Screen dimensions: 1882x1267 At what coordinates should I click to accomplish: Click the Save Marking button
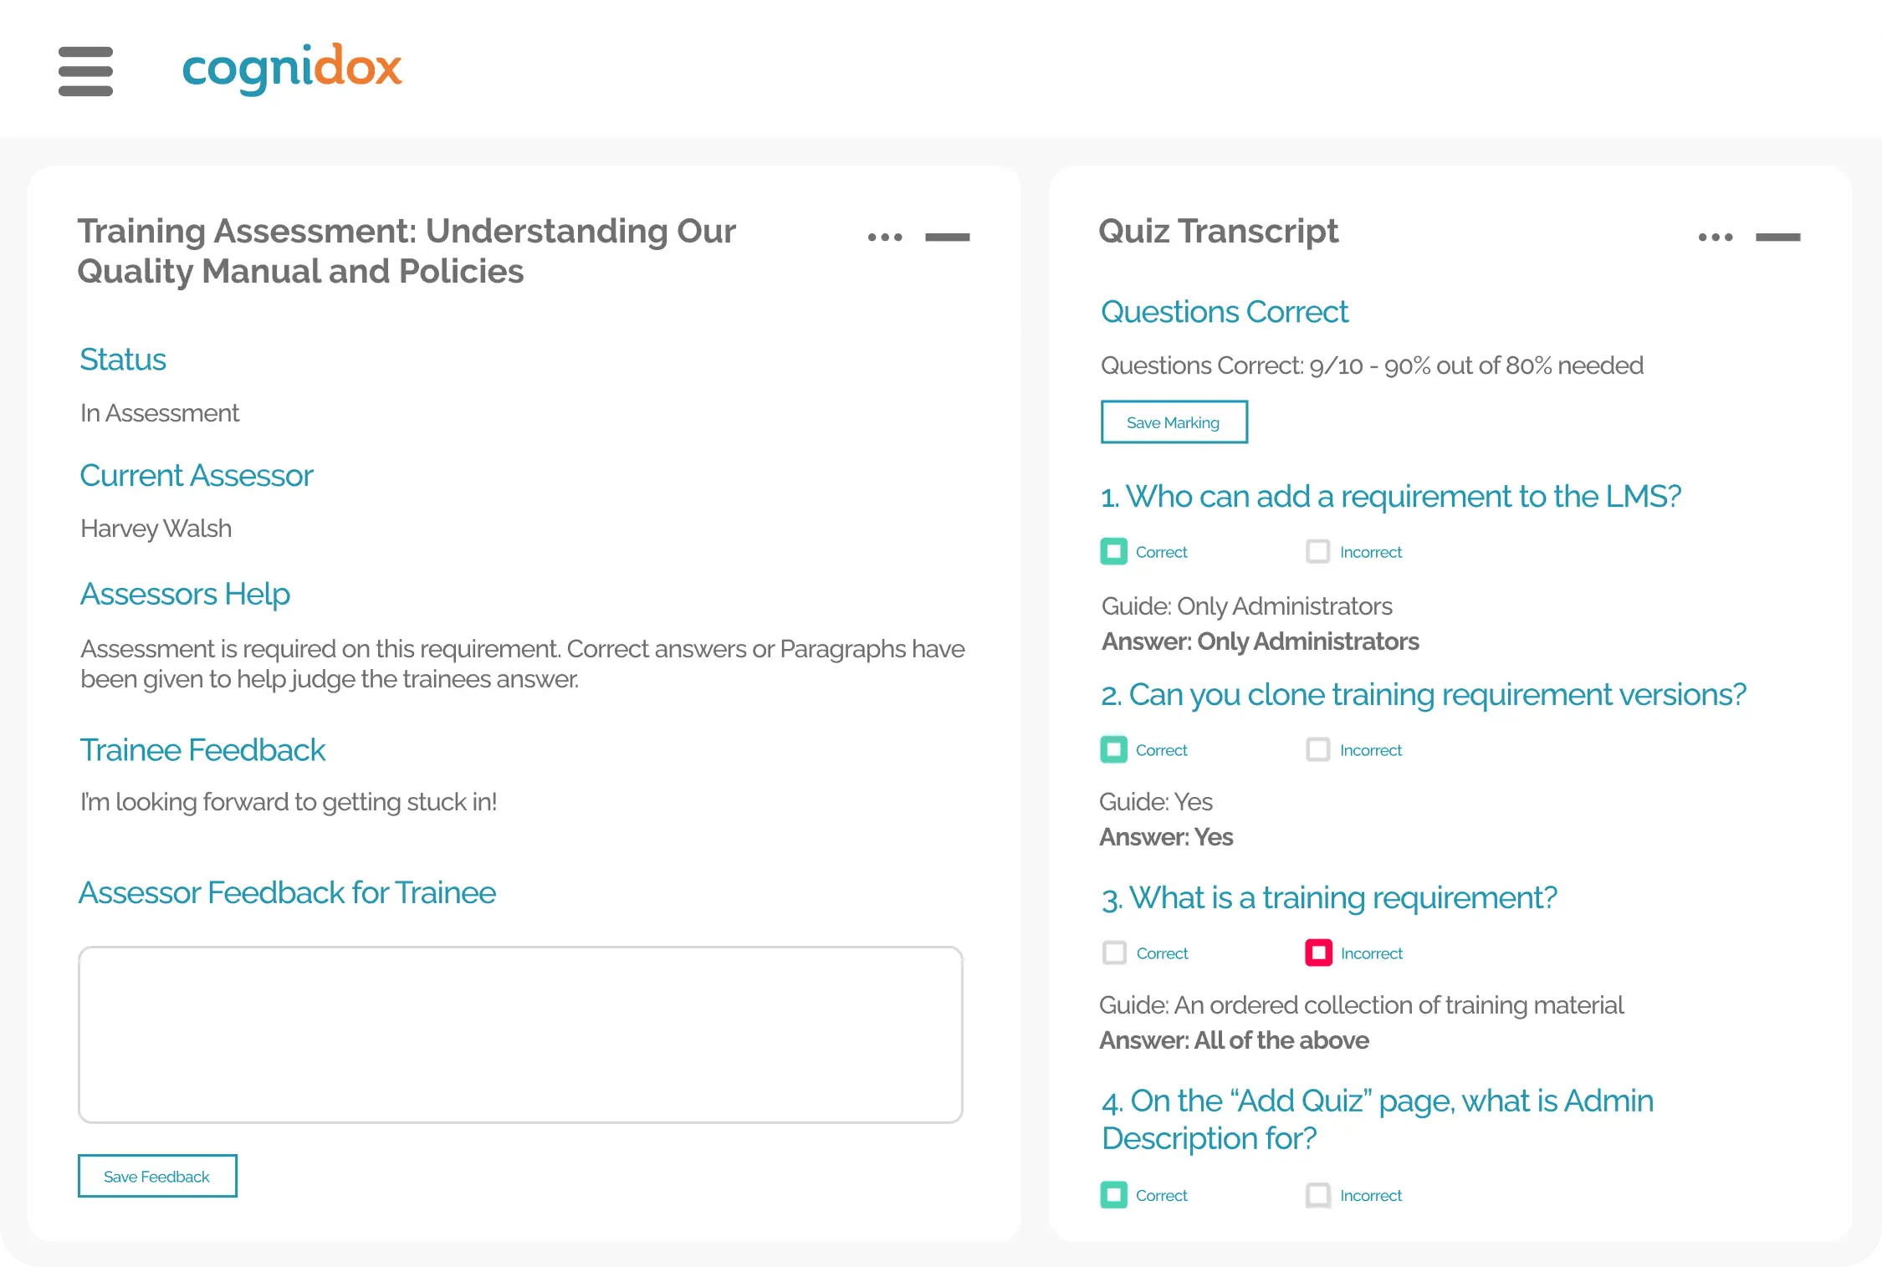(x=1174, y=421)
